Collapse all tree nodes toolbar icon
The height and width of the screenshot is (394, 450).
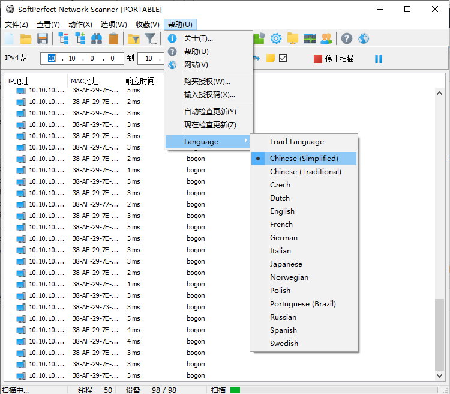(x=64, y=38)
